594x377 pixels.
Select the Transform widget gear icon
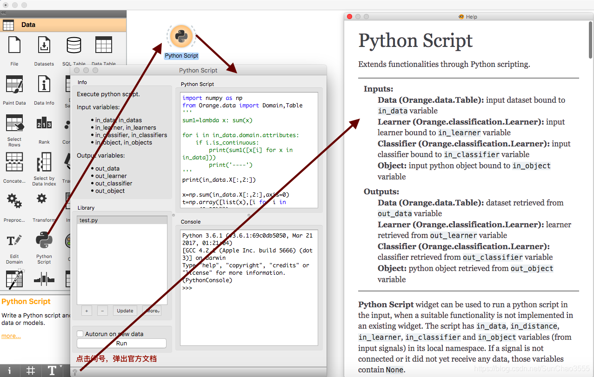click(42, 199)
